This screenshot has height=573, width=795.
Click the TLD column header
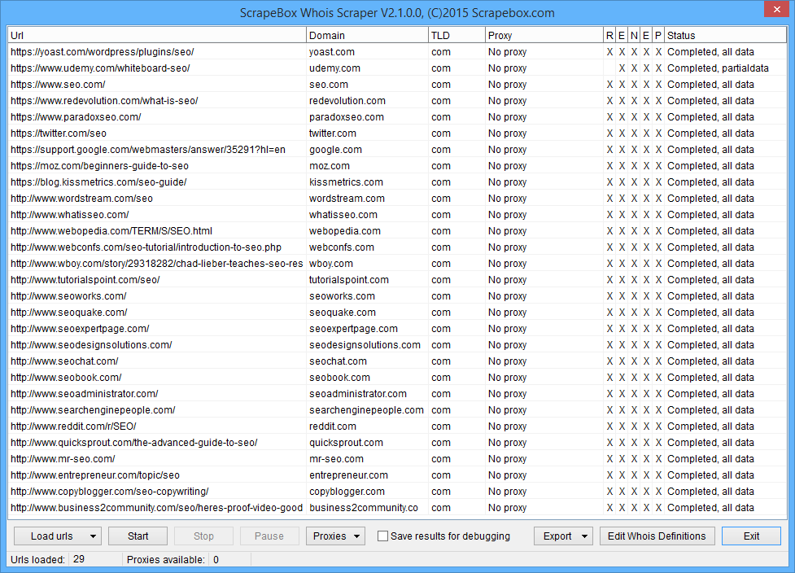(x=456, y=36)
